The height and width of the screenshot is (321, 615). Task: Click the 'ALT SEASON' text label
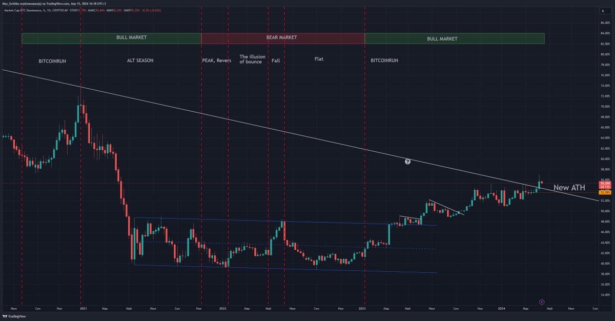pyautogui.click(x=140, y=60)
